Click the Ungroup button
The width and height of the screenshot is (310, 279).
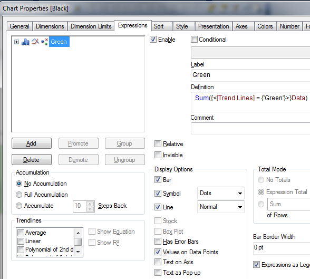coord(125,160)
